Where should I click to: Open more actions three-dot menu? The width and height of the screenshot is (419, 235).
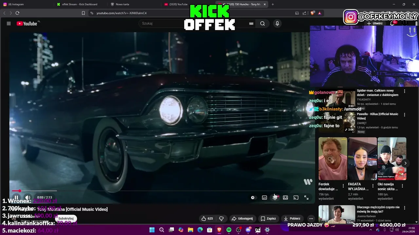pyautogui.click(x=311, y=218)
